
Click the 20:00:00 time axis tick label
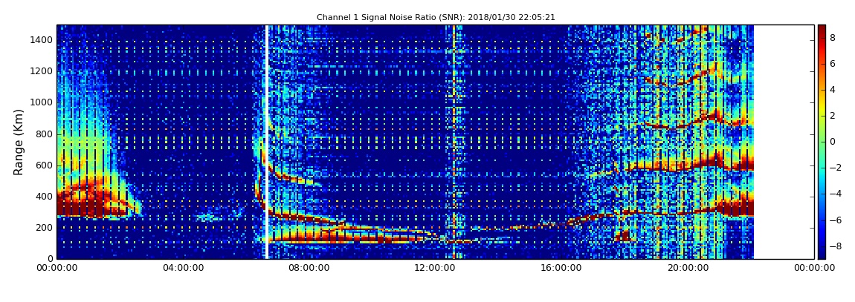click(x=688, y=268)
